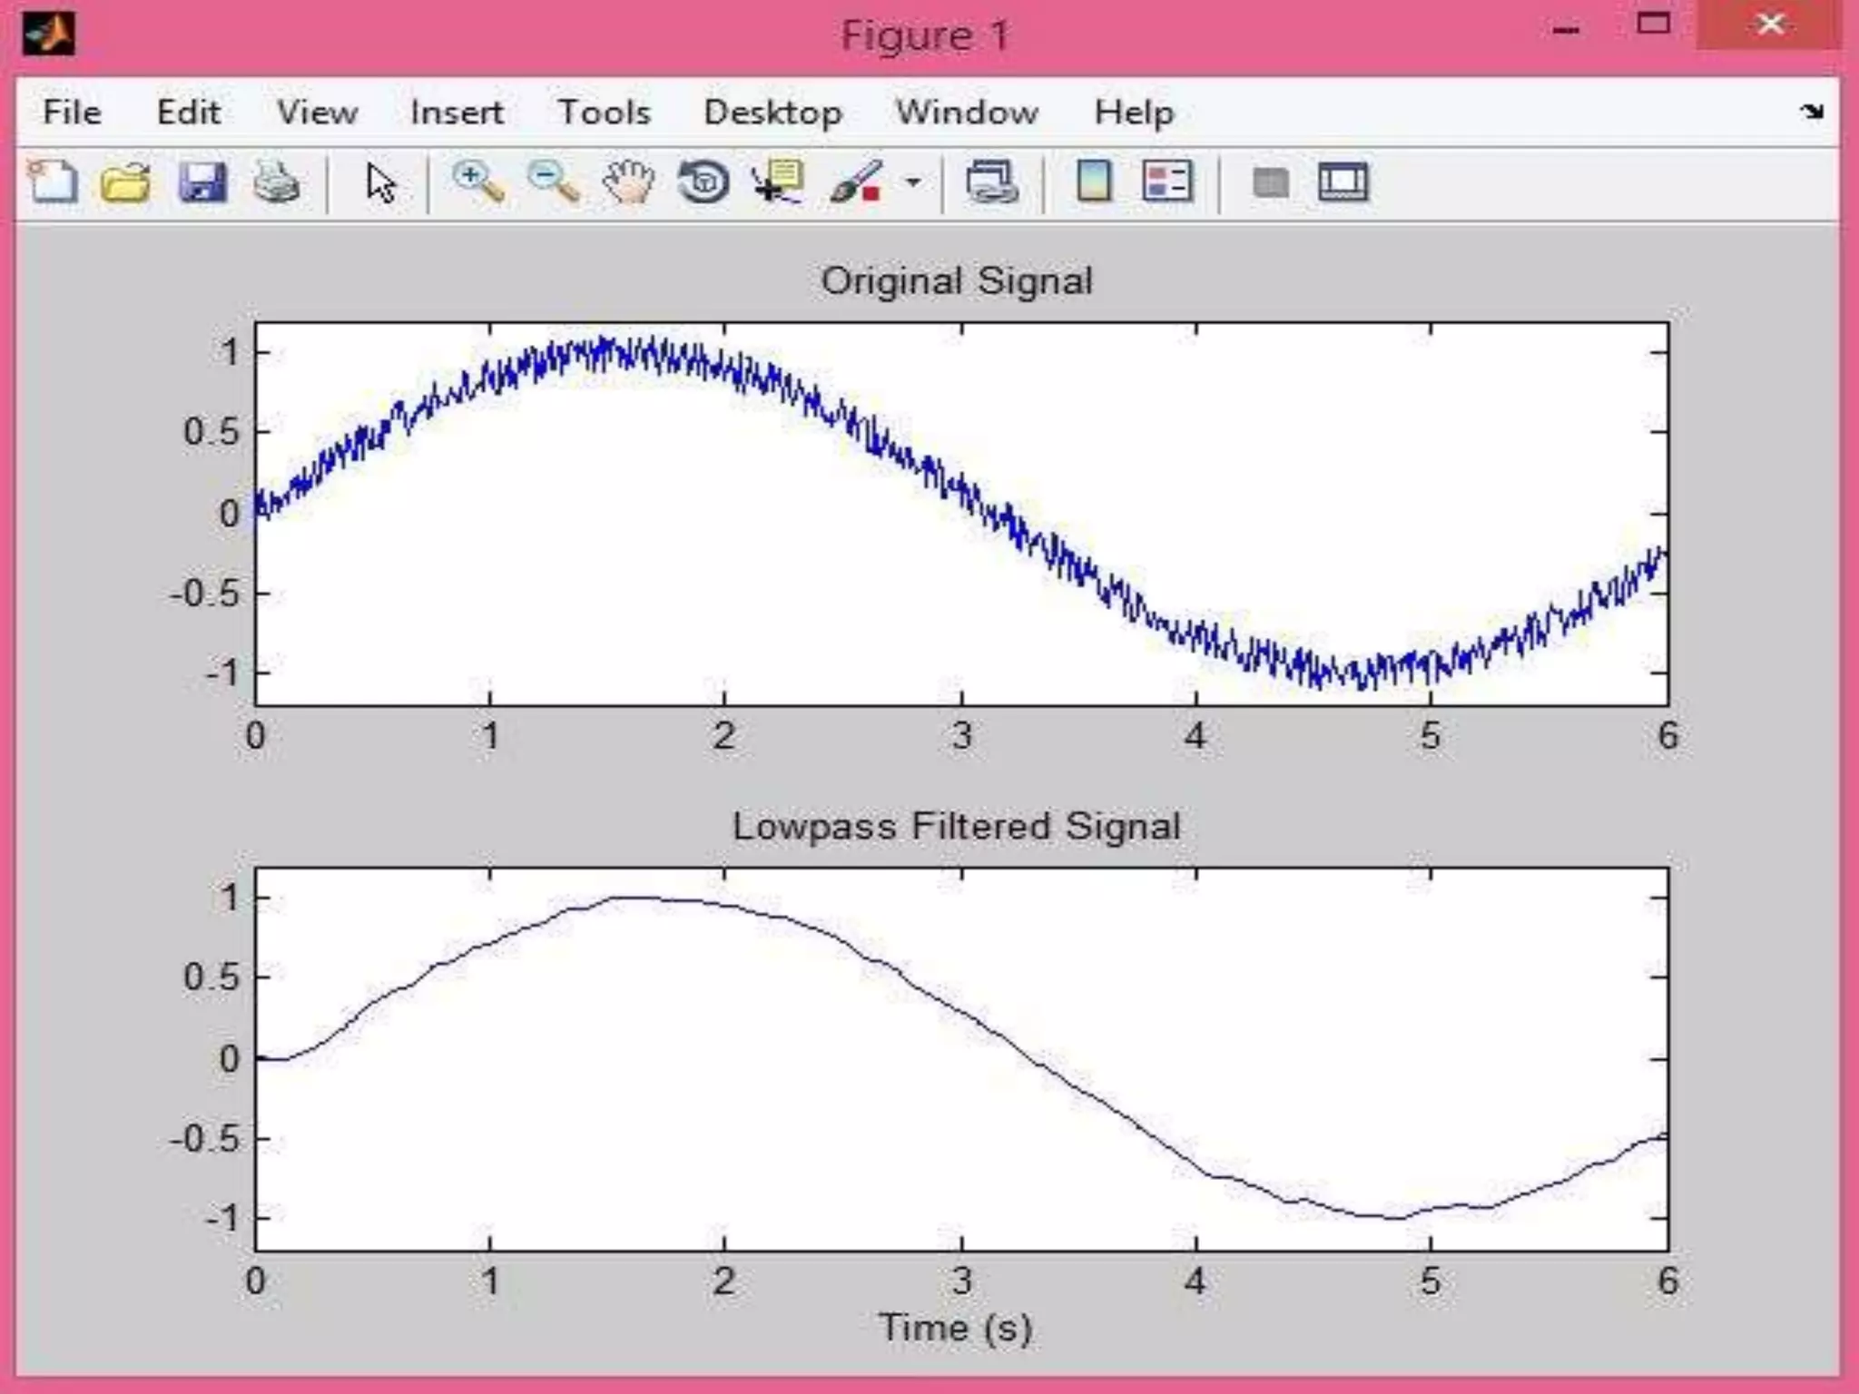Open the Desktop menu

tap(772, 113)
